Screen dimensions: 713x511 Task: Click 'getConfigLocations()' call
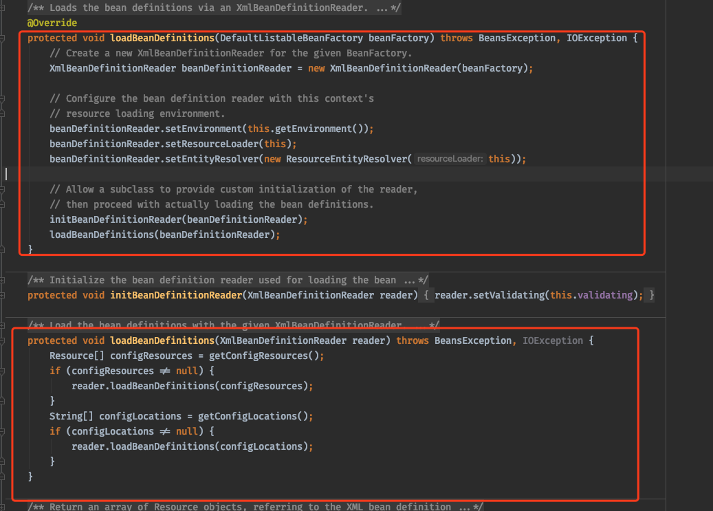253,417
